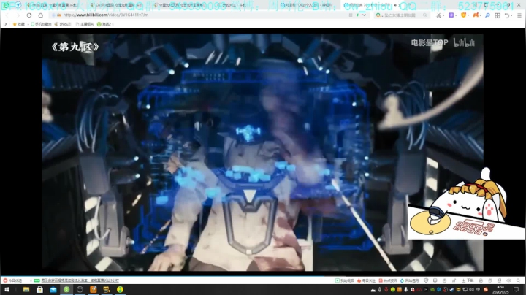Click the status bar zoom magnifier icon
Screen dimensions: 526x295
[518, 280]
